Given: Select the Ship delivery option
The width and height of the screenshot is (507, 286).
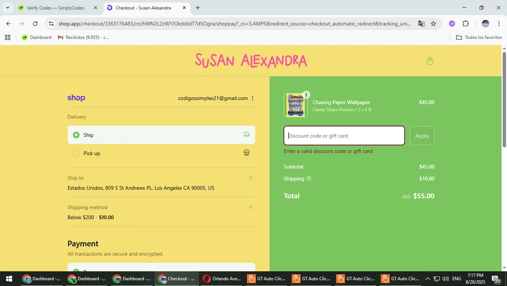Looking at the screenshot, I should click(161, 135).
